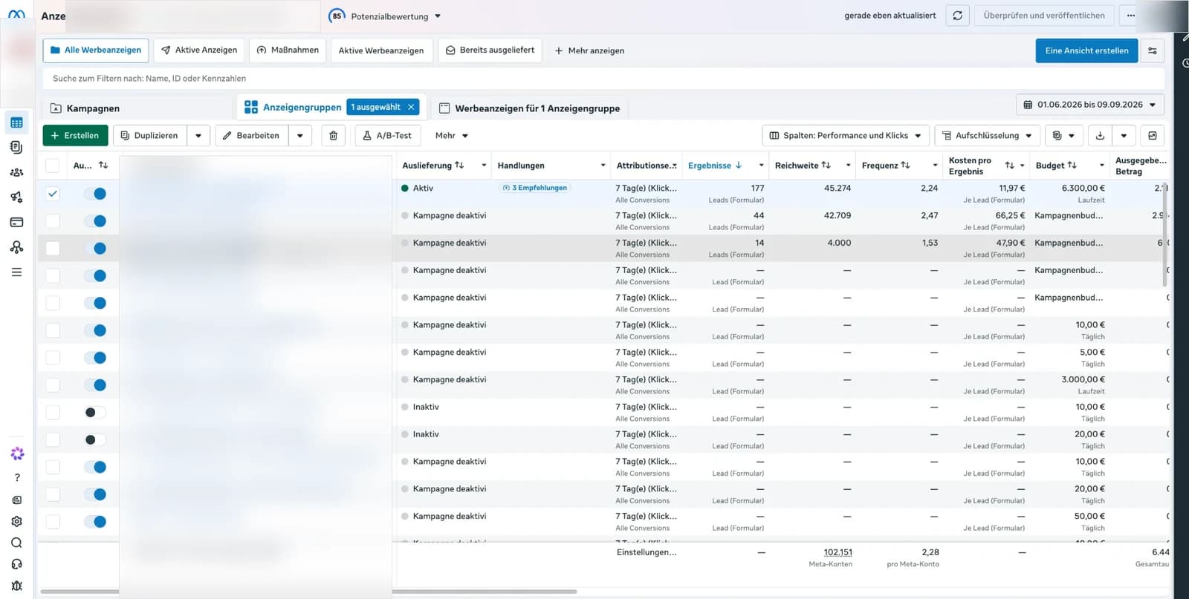Screen dimensions: 1189x599
Task: Switch the toggle in the 50,00 € budget row
Action: [95, 522]
